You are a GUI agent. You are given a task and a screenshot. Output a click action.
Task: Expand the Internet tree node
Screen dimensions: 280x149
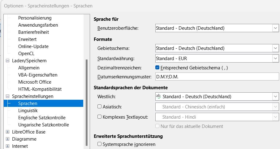coord(8,146)
